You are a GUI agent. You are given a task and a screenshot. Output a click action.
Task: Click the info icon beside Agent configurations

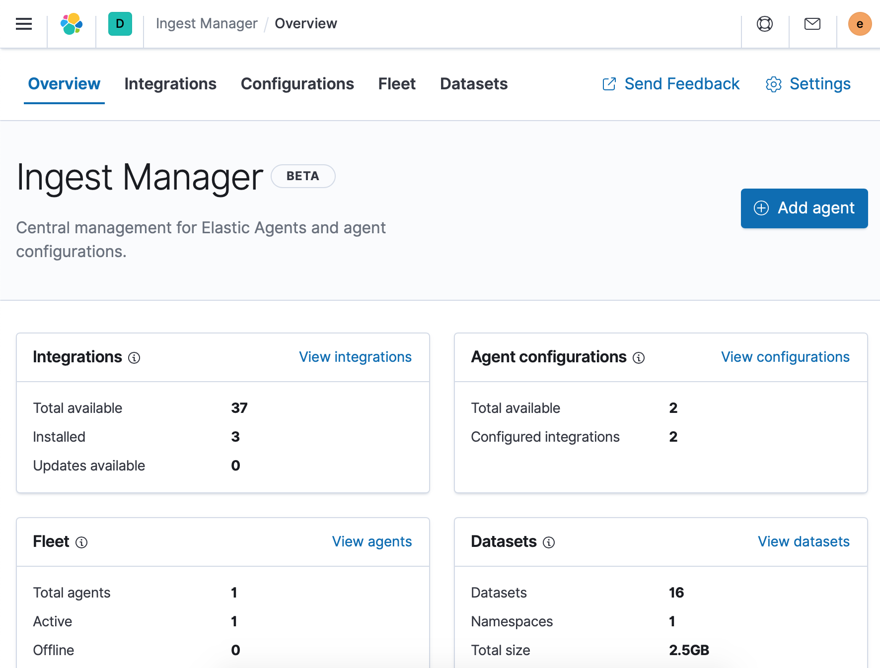coord(639,358)
